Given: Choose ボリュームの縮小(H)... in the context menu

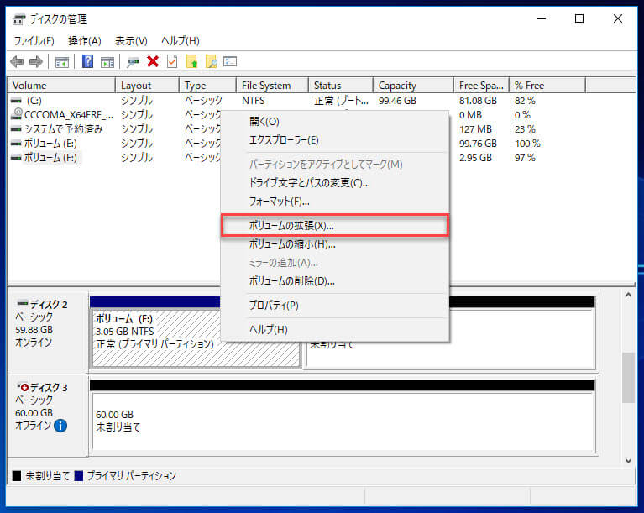Looking at the screenshot, I should pos(292,244).
